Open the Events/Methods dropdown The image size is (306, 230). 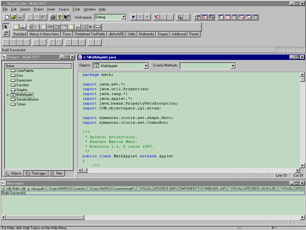click(233, 66)
